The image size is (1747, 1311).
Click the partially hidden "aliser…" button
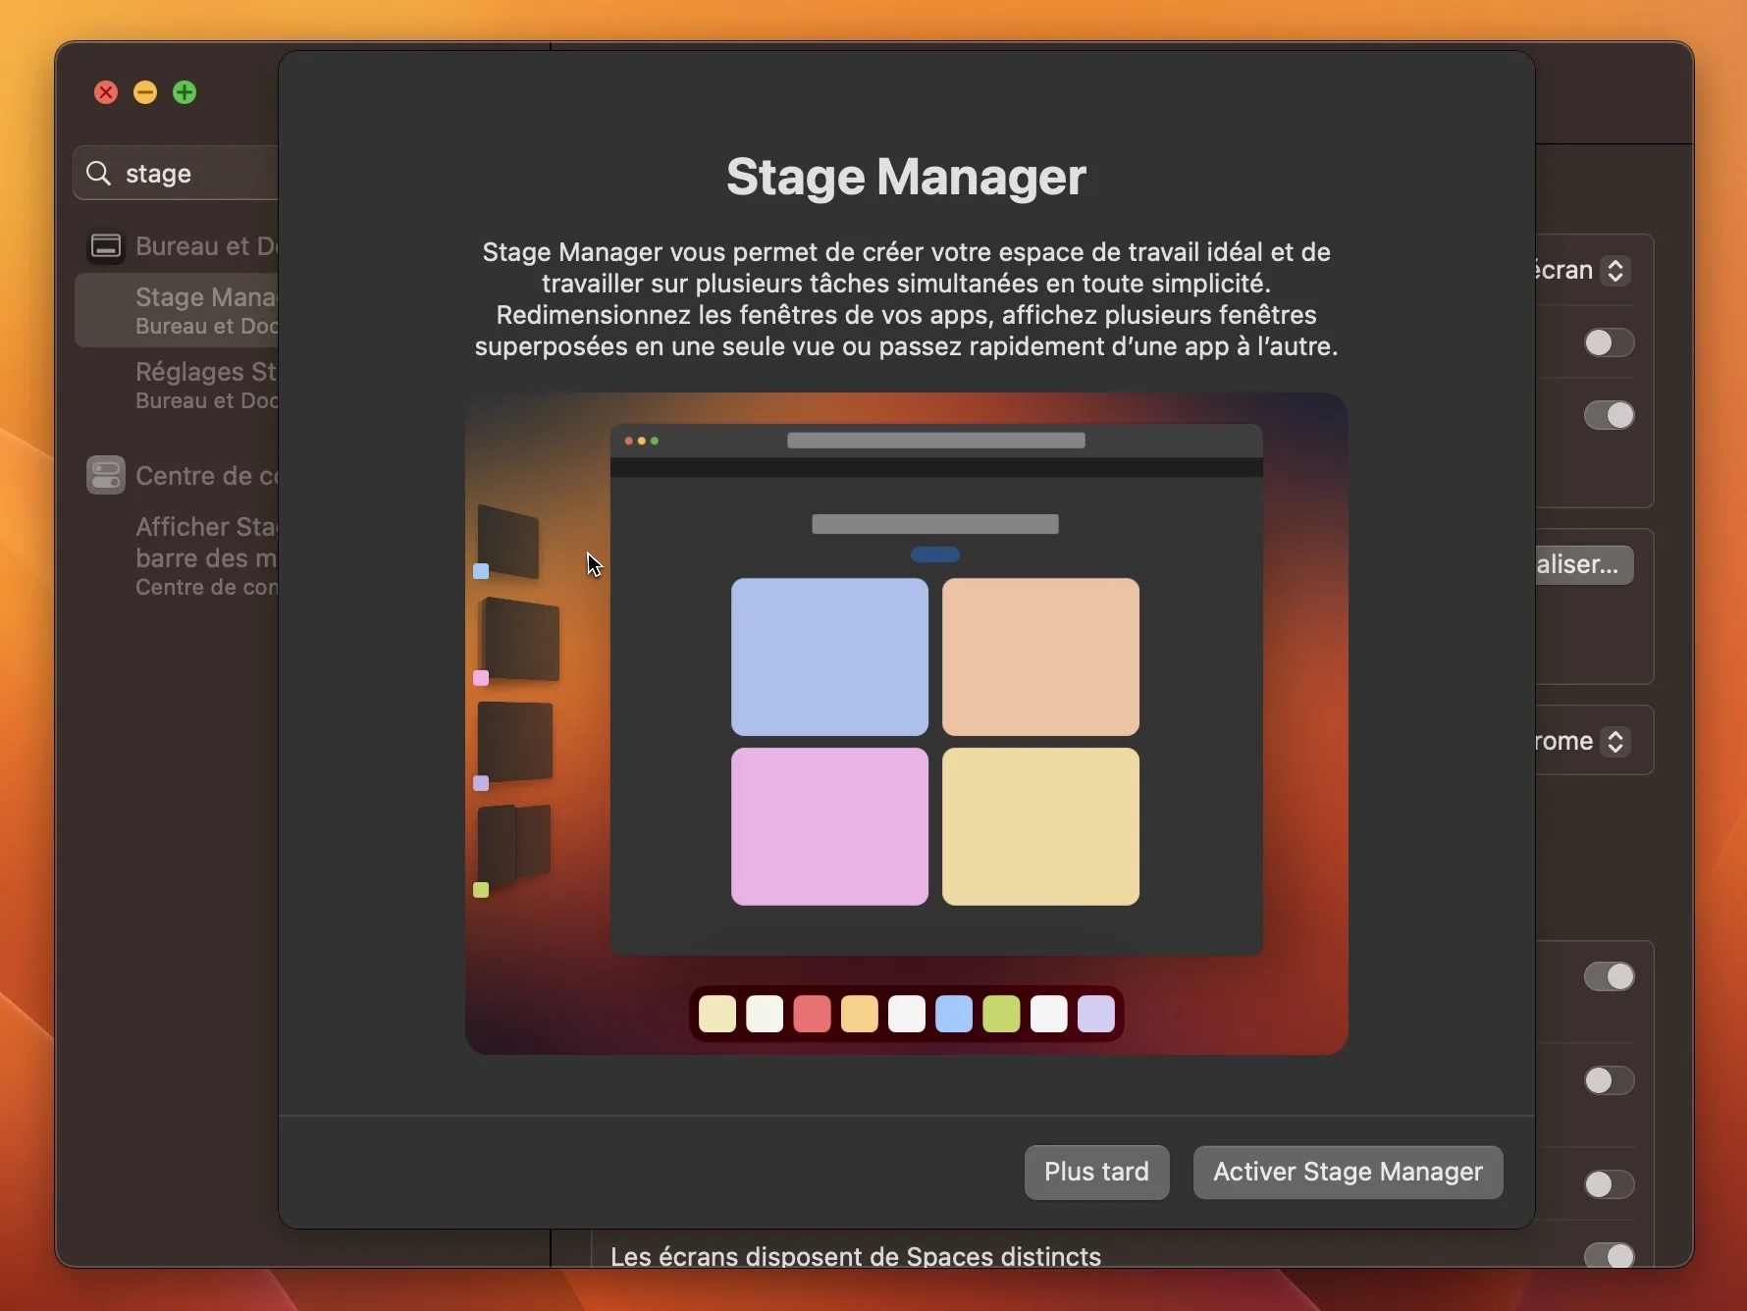[x=1584, y=564]
